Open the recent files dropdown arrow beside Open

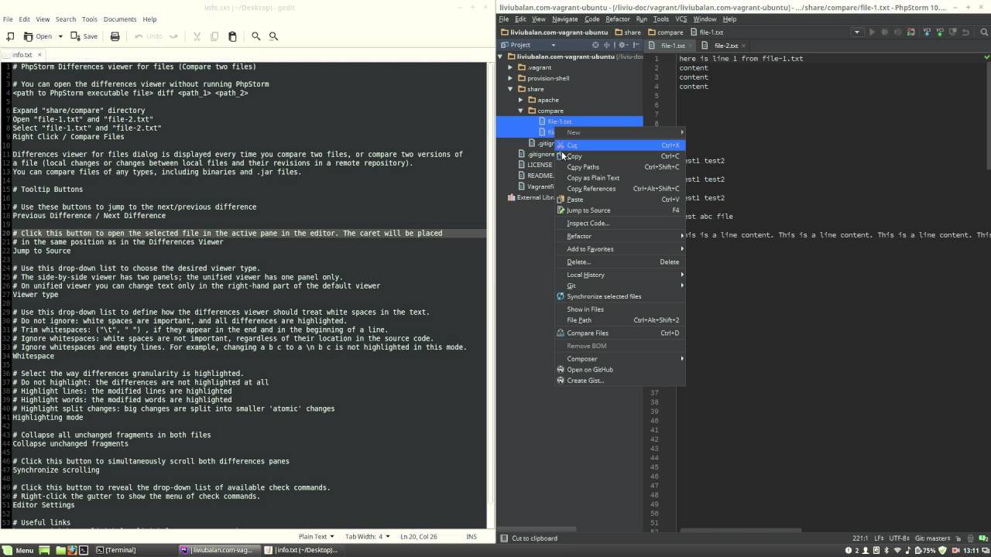[x=60, y=36]
